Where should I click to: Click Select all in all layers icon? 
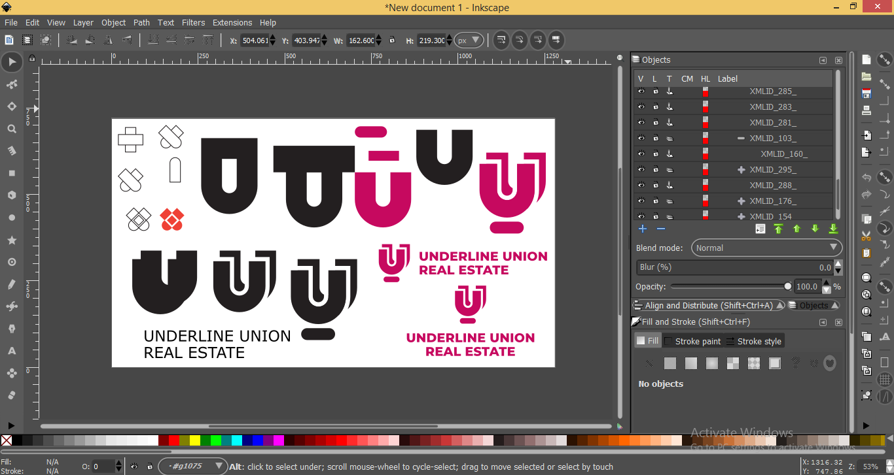coord(27,40)
